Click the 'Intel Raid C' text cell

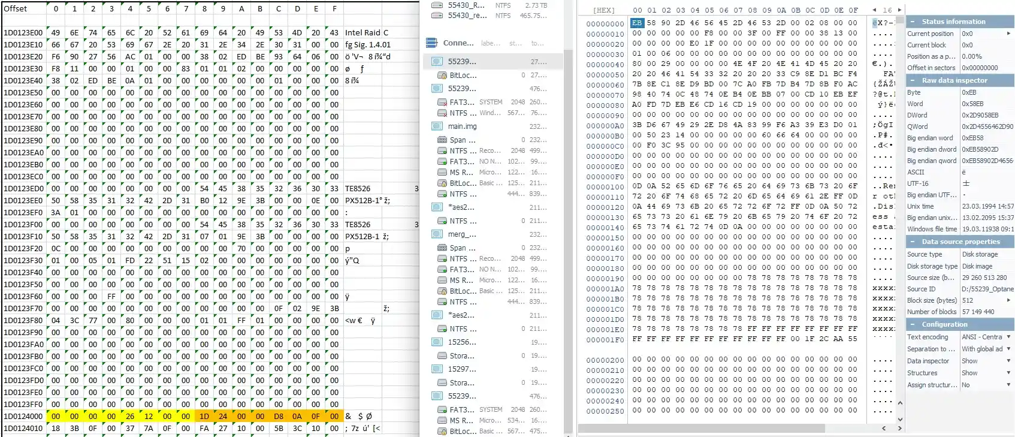pos(367,32)
